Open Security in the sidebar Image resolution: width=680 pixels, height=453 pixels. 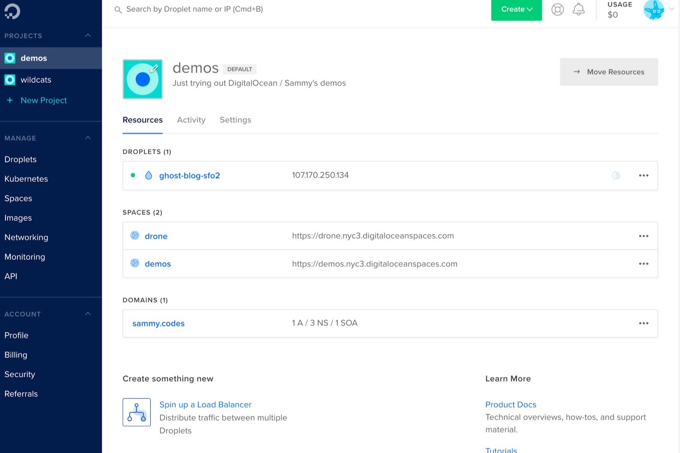(19, 374)
